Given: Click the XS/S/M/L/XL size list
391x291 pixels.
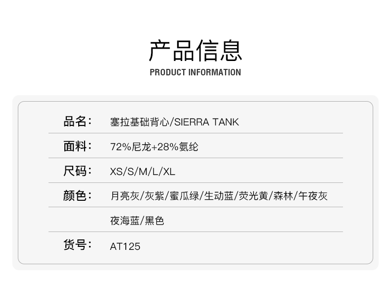Looking at the screenshot, I should [143, 172].
